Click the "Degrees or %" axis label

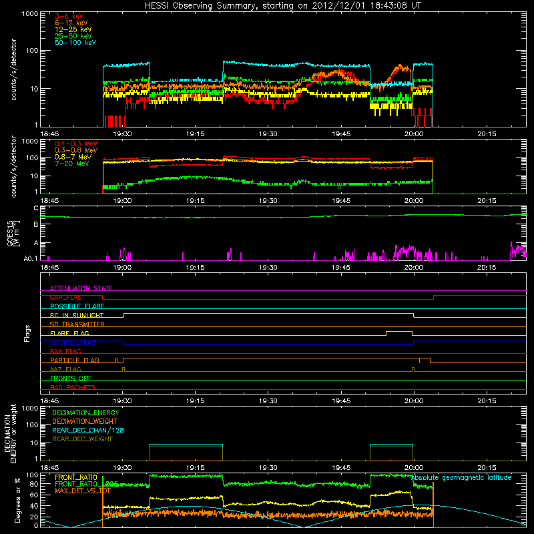click(18, 500)
